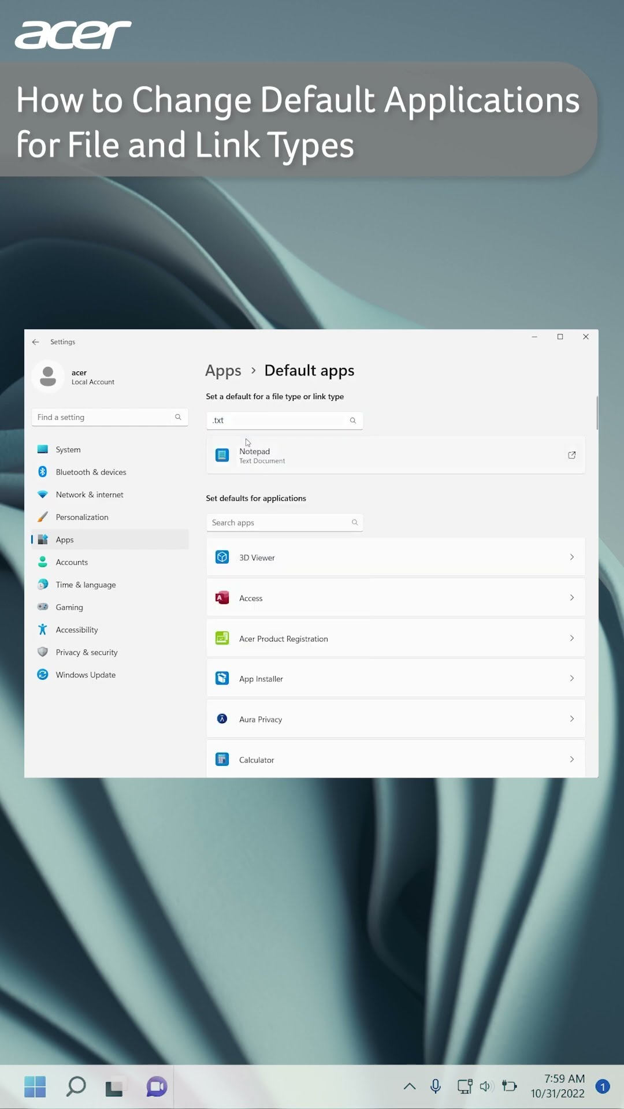Open Personalization settings
Viewport: 624px width, 1109px height.
click(x=110, y=517)
